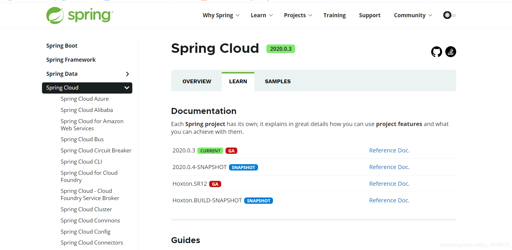
Task: Open Spring Cloud Alibaba project
Action: pos(87,110)
